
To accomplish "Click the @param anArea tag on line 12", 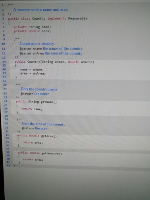I will [x=32, y=54].
